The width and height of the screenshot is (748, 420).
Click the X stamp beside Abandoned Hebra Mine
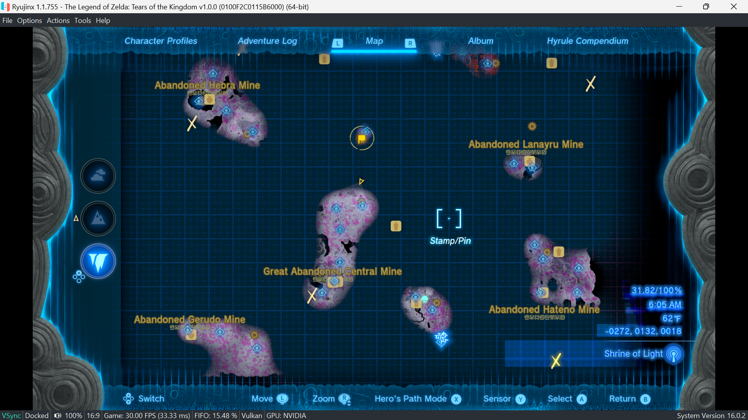point(192,124)
